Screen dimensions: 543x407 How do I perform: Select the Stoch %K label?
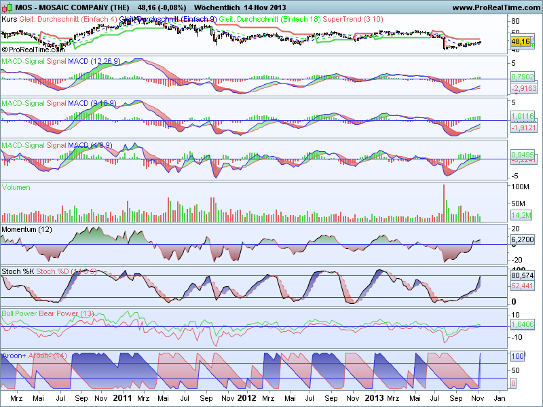point(18,271)
